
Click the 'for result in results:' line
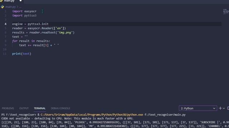pos(31,41)
